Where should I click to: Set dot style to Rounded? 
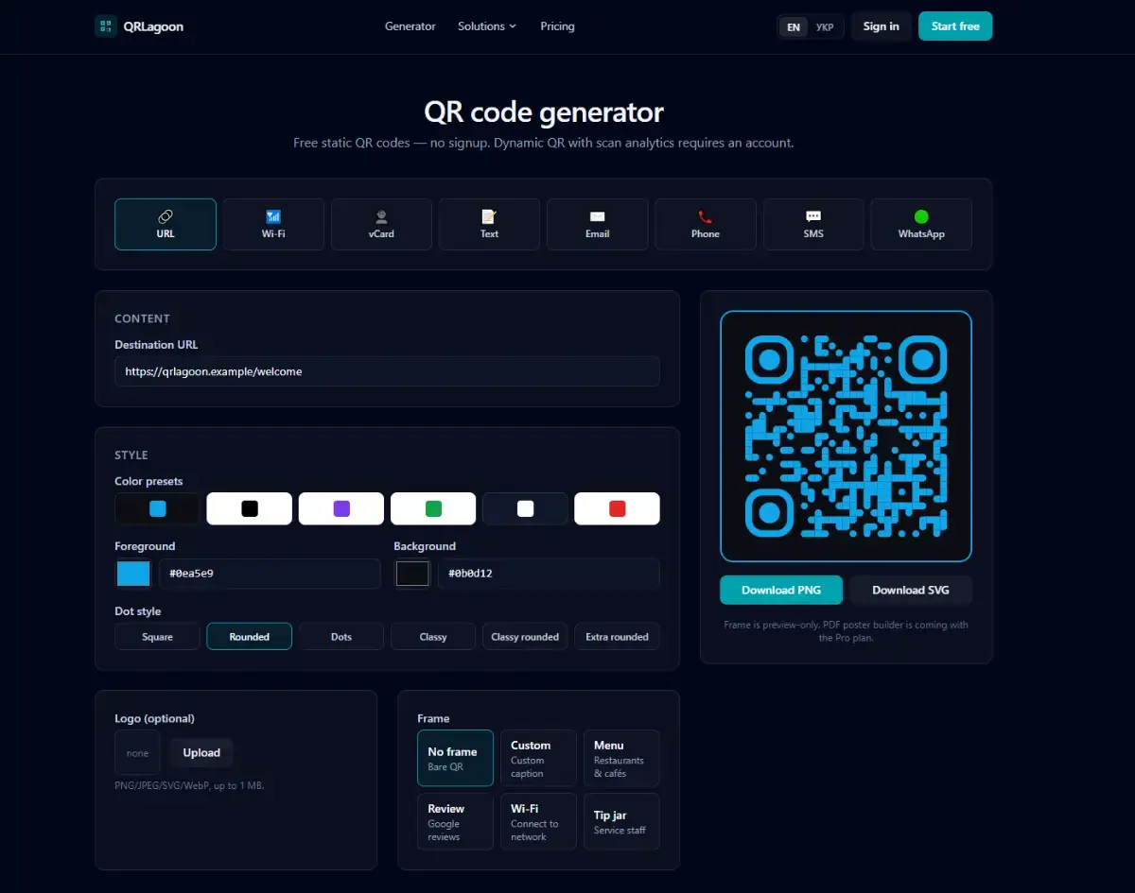pyautogui.click(x=250, y=637)
